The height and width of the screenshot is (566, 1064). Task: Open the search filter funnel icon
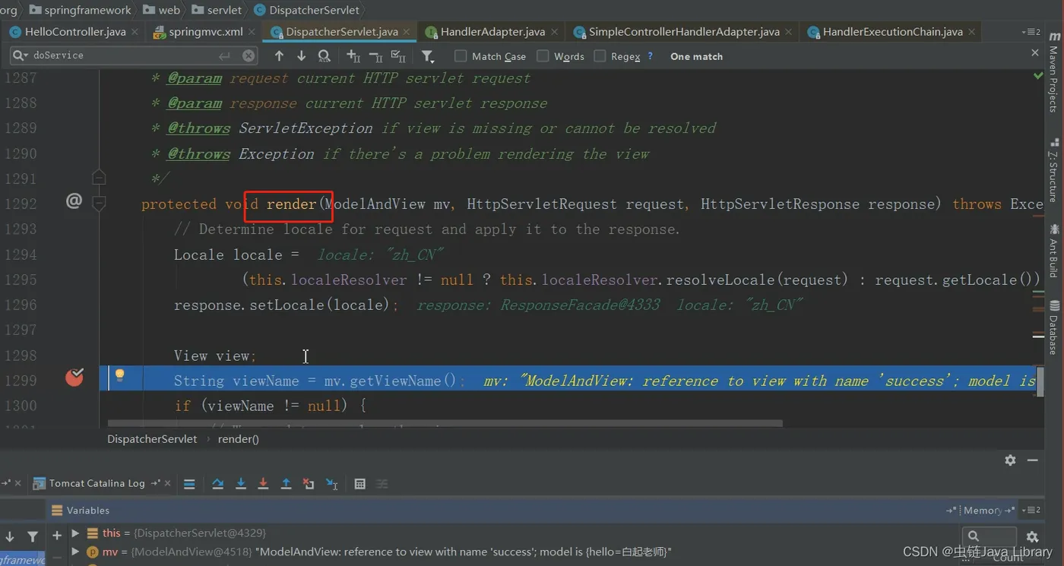point(428,56)
